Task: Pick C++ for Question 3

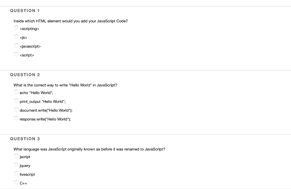Action: [x=16, y=182]
